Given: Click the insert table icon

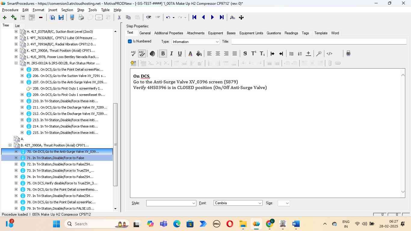Looking at the screenshot, I should (x=133, y=63).
